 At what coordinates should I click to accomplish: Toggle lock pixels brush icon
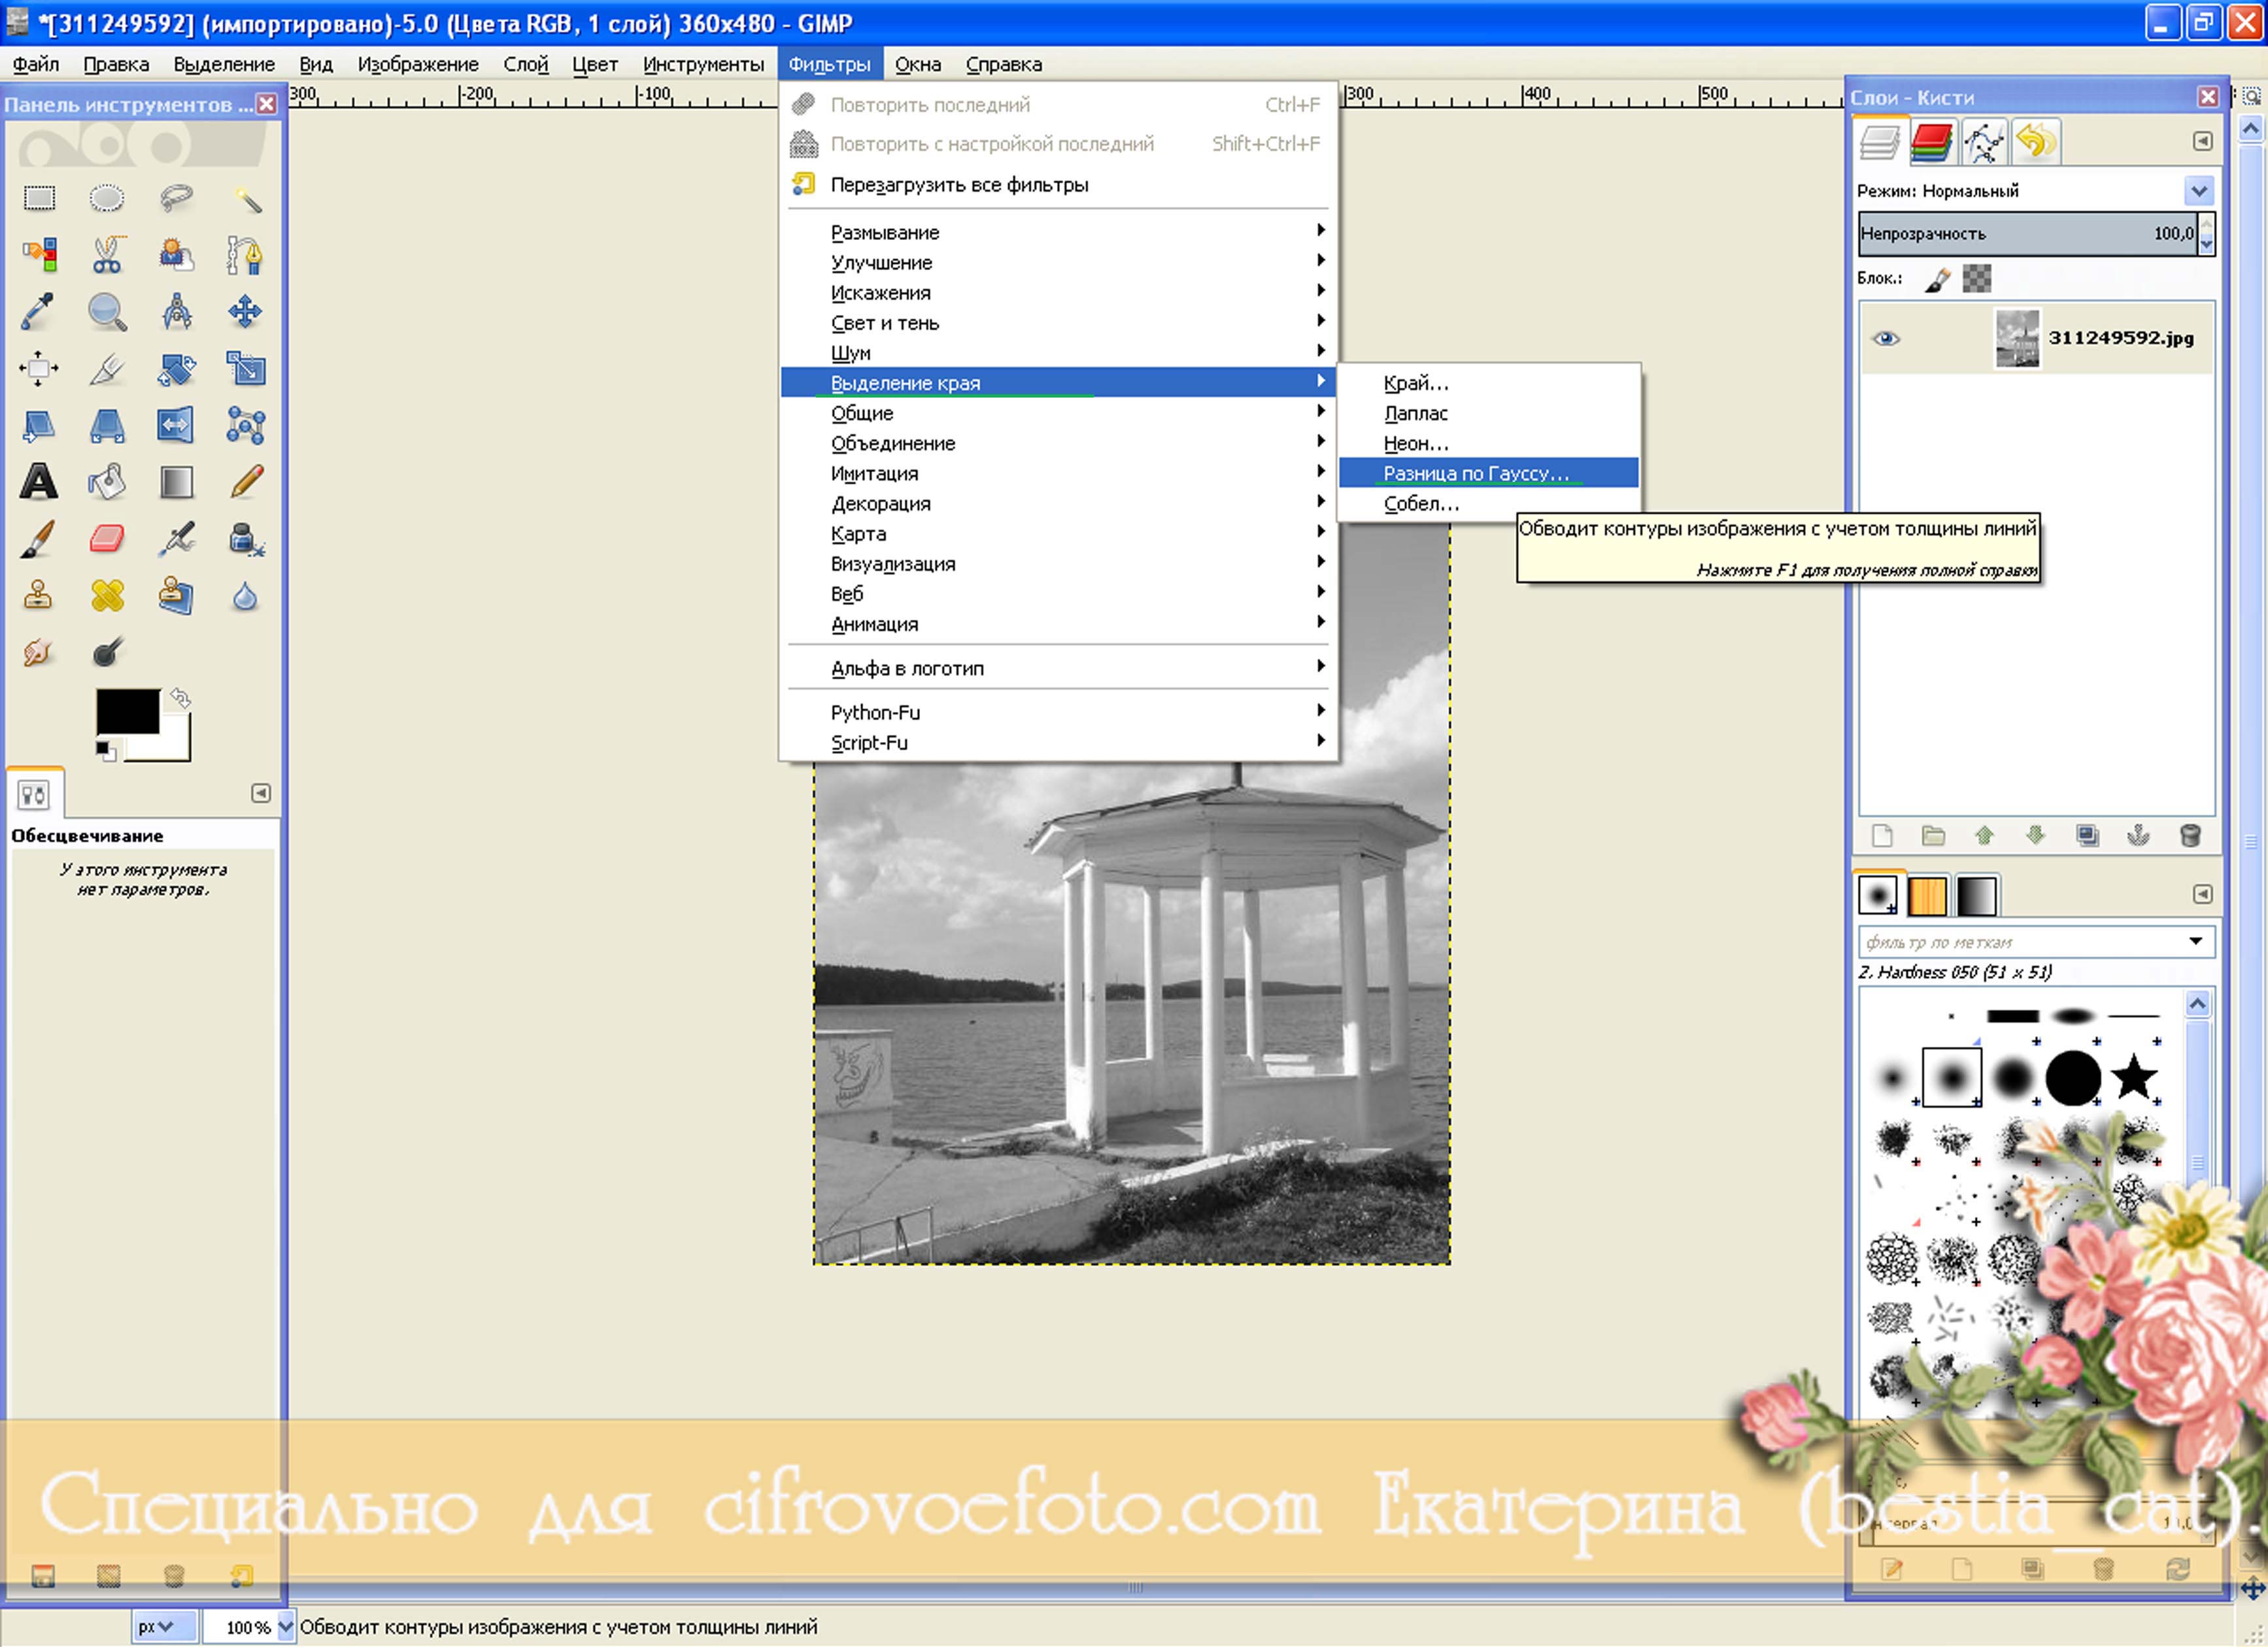(x=1937, y=279)
